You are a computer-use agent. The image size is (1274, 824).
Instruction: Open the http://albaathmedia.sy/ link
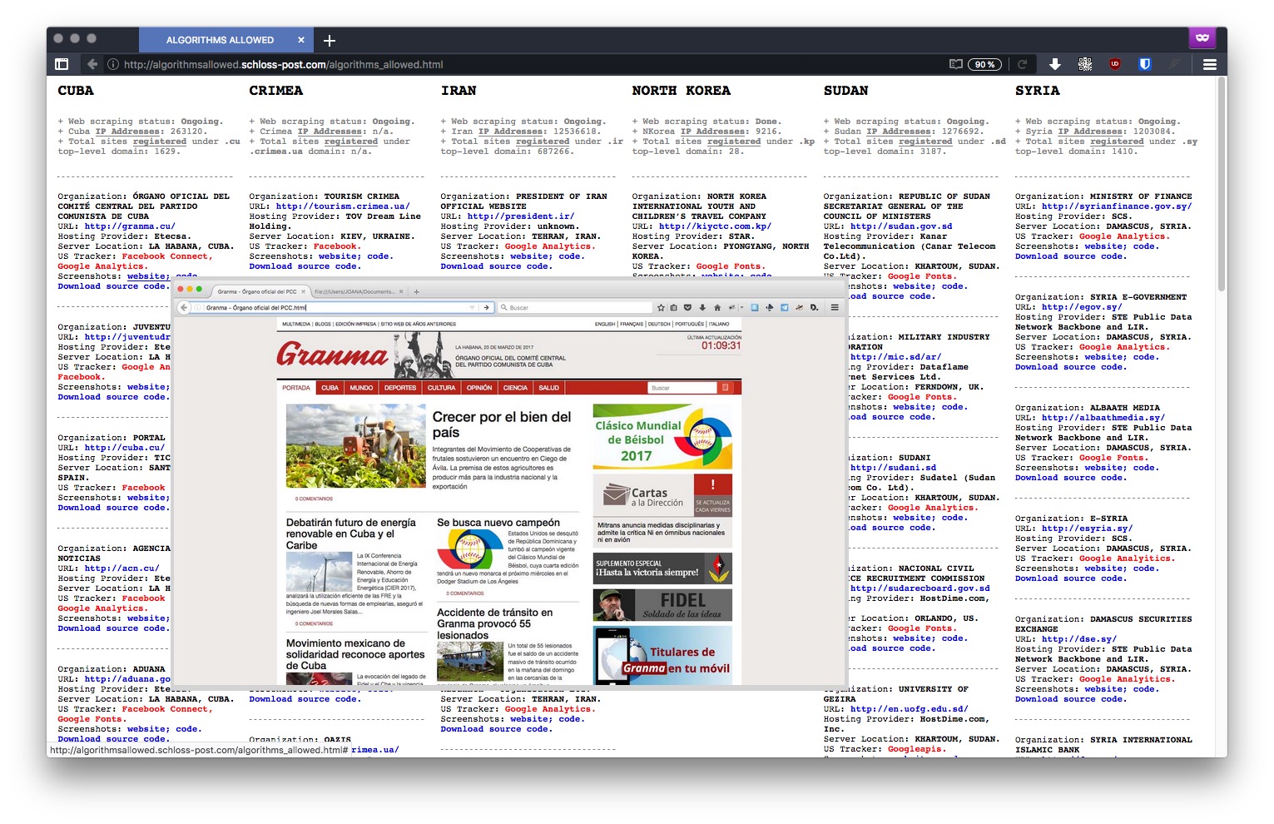tap(1103, 418)
